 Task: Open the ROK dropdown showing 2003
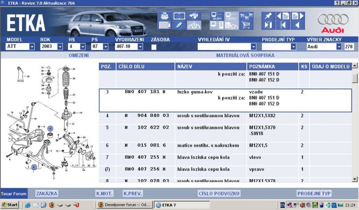click(60, 47)
